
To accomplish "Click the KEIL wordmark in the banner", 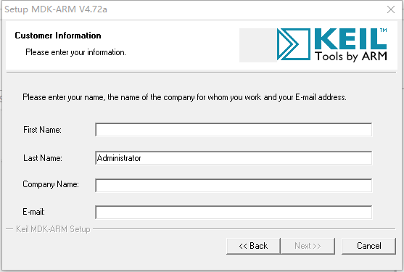I will (350, 39).
